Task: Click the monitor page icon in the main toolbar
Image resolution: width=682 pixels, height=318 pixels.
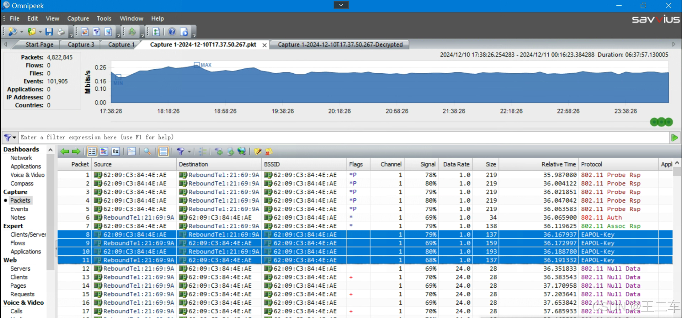Action: point(108,32)
